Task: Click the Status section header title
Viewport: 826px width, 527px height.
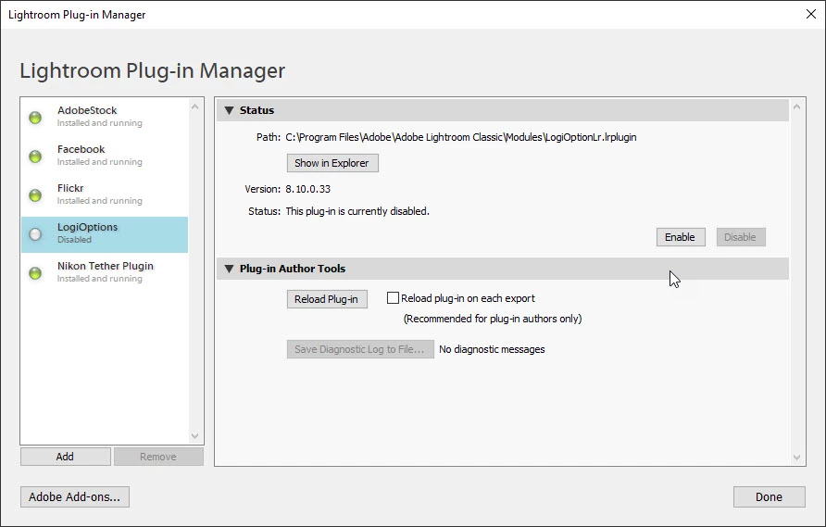Action: click(x=257, y=110)
